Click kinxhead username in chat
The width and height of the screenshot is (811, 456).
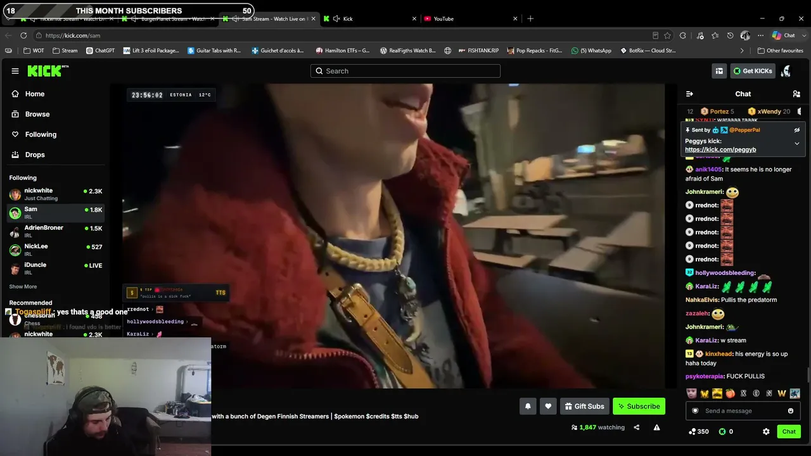[718, 354]
